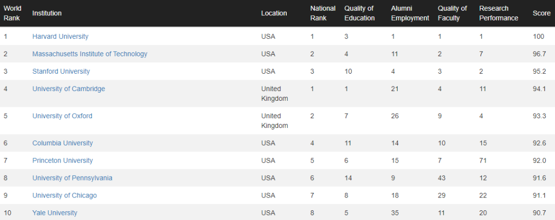The width and height of the screenshot is (555, 220).
Task: Open Columbia University link
Action: 62,143
